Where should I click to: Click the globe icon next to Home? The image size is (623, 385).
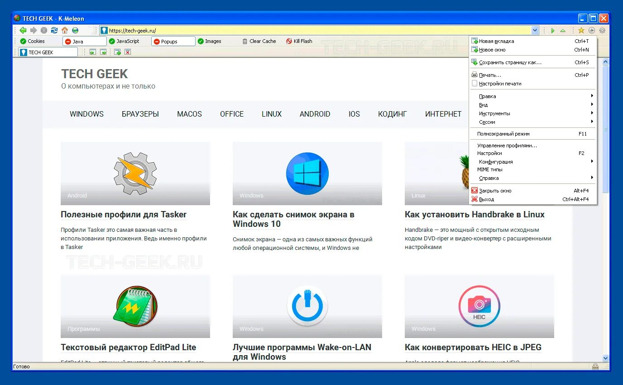click(75, 30)
